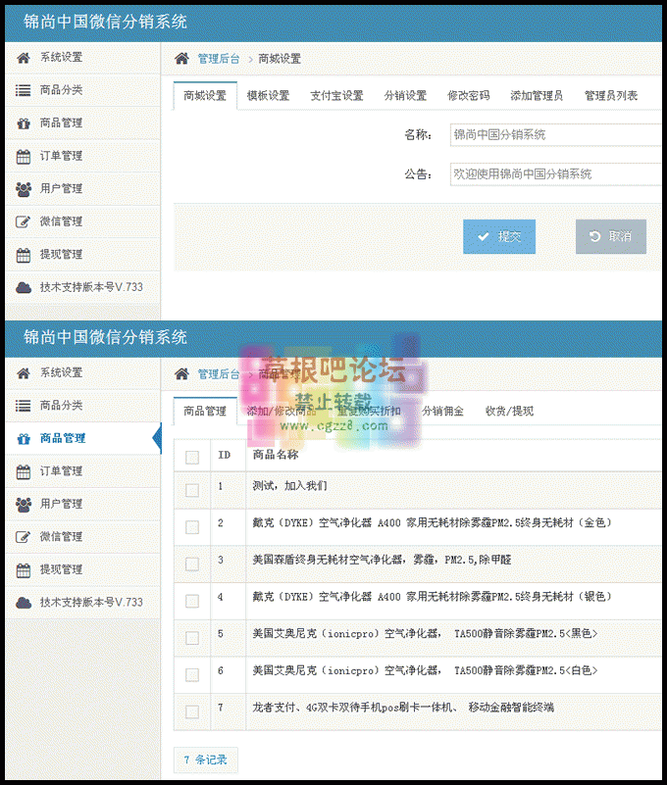Viewport: 667px width, 785px height.
Task: Open 系统设置 in top sidebar
Action: 82,58
